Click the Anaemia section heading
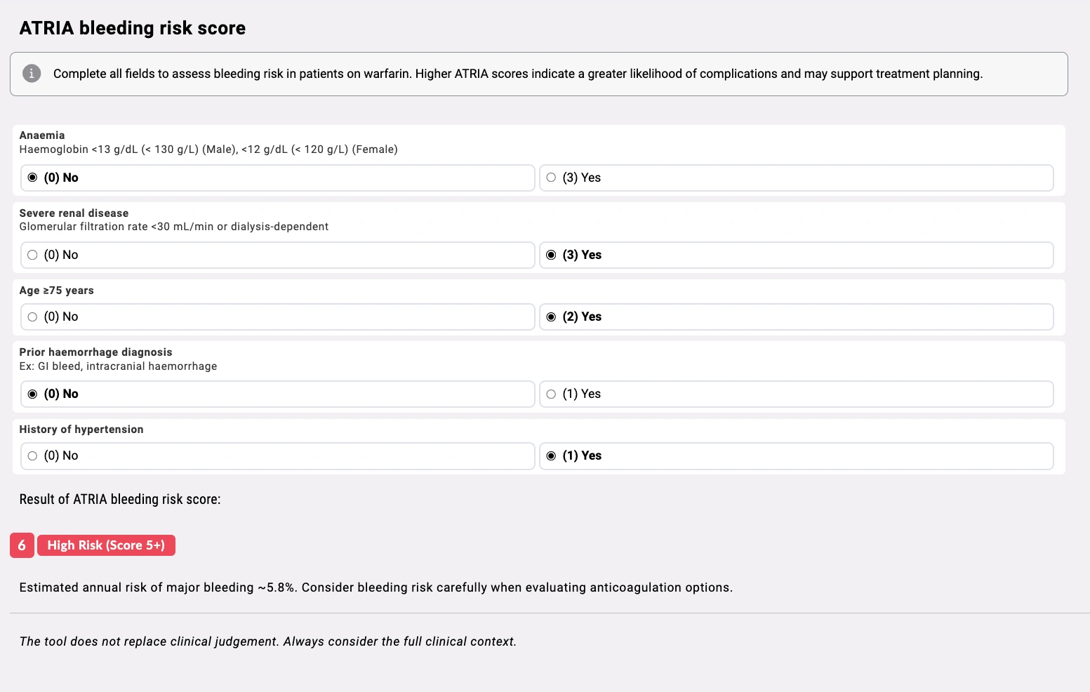Image resolution: width=1090 pixels, height=692 pixels. (41, 135)
